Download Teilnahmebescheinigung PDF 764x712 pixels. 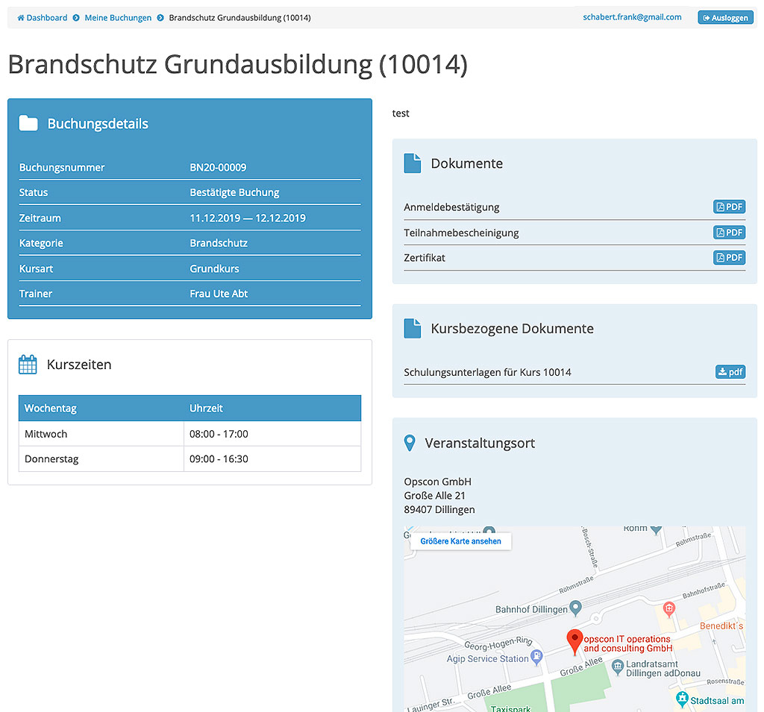pyautogui.click(x=729, y=233)
